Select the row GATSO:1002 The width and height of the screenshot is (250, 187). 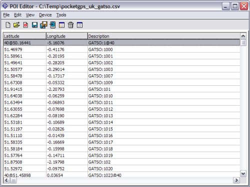121,63
